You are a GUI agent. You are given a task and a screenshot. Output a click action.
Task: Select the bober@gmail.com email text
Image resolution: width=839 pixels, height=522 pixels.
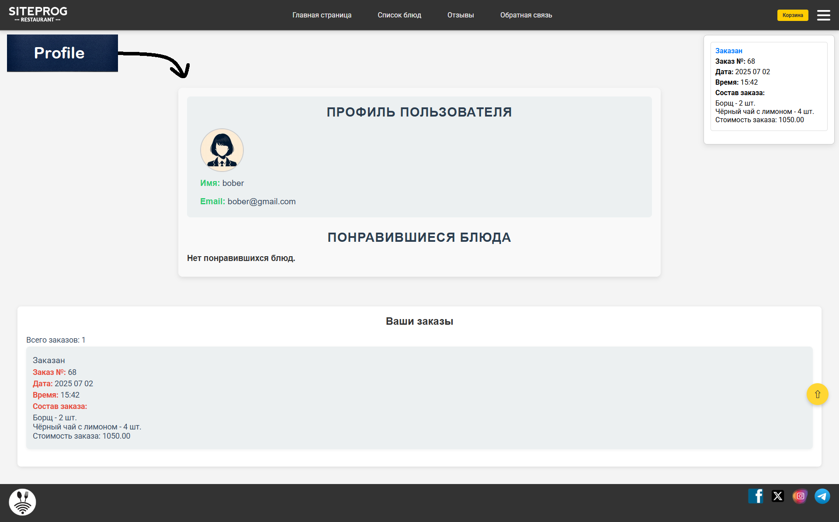pos(261,202)
